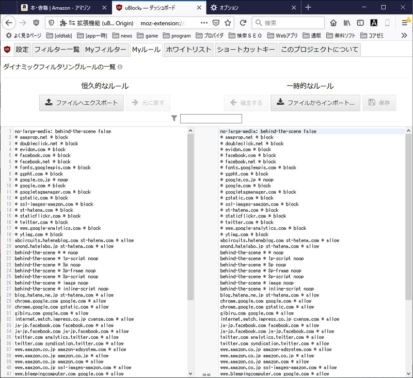Close the uBlock dashboard tab
The width and height of the screenshot is (413, 378).
point(199,8)
